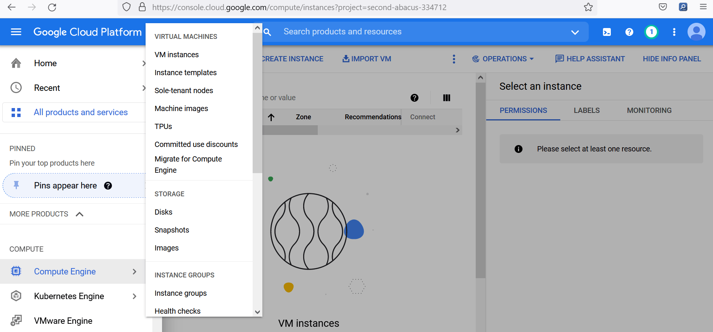Collapse the More Products section
Screen dimensions: 713x332
(79, 214)
